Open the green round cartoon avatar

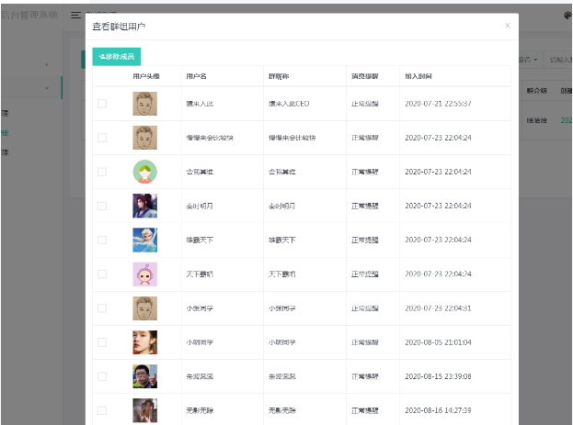tap(144, 172)
